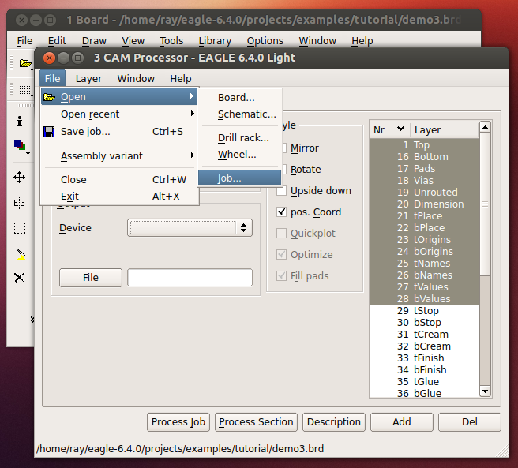This screenshot has height=468, width=518.
Task: Open the Layer menu in CAM Processor
Action: [88, 79]
